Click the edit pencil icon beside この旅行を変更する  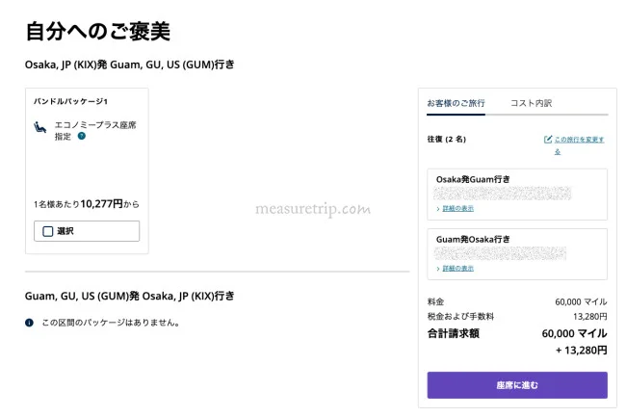coord(548,140)
